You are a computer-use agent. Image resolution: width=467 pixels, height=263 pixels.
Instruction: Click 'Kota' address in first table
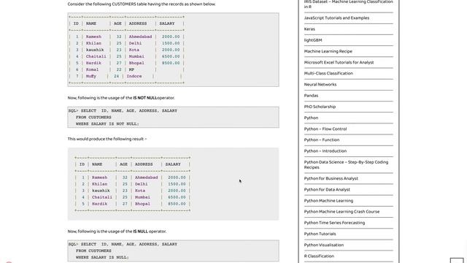pos(134,50)
